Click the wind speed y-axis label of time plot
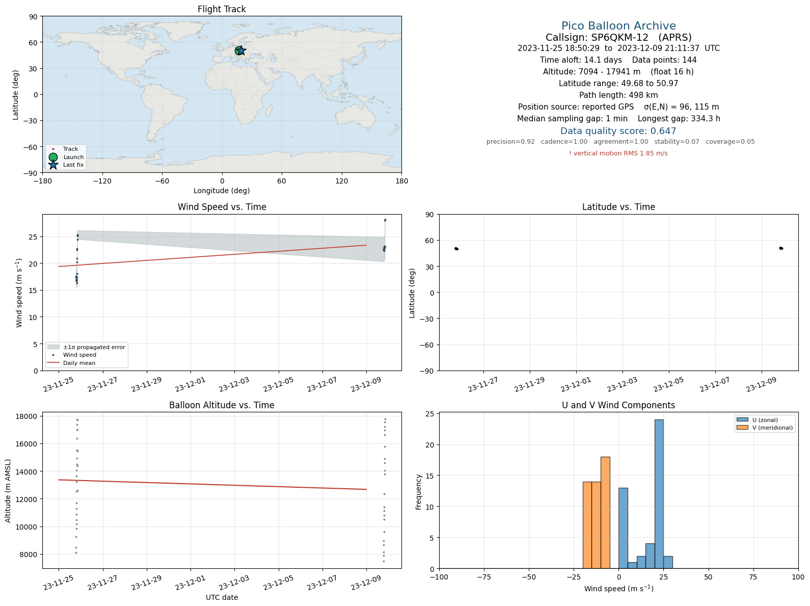This screenshot has height=606, width=810. click(19, 293)
